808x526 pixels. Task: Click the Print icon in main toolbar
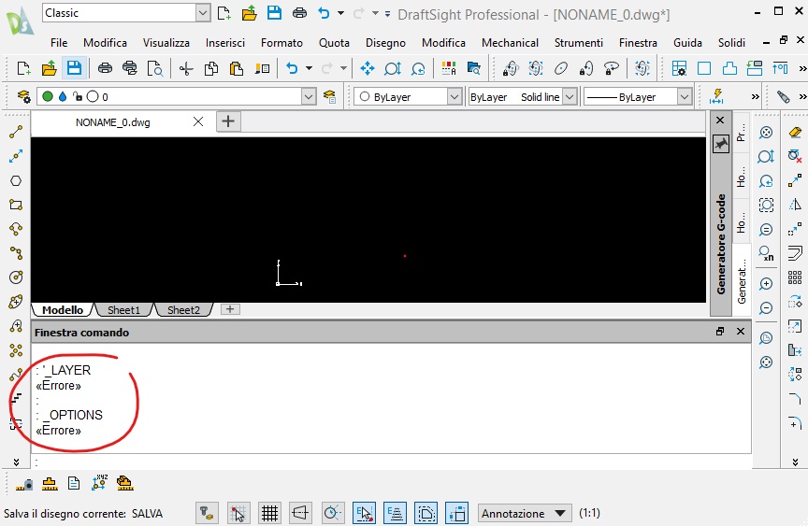point(105,68)
